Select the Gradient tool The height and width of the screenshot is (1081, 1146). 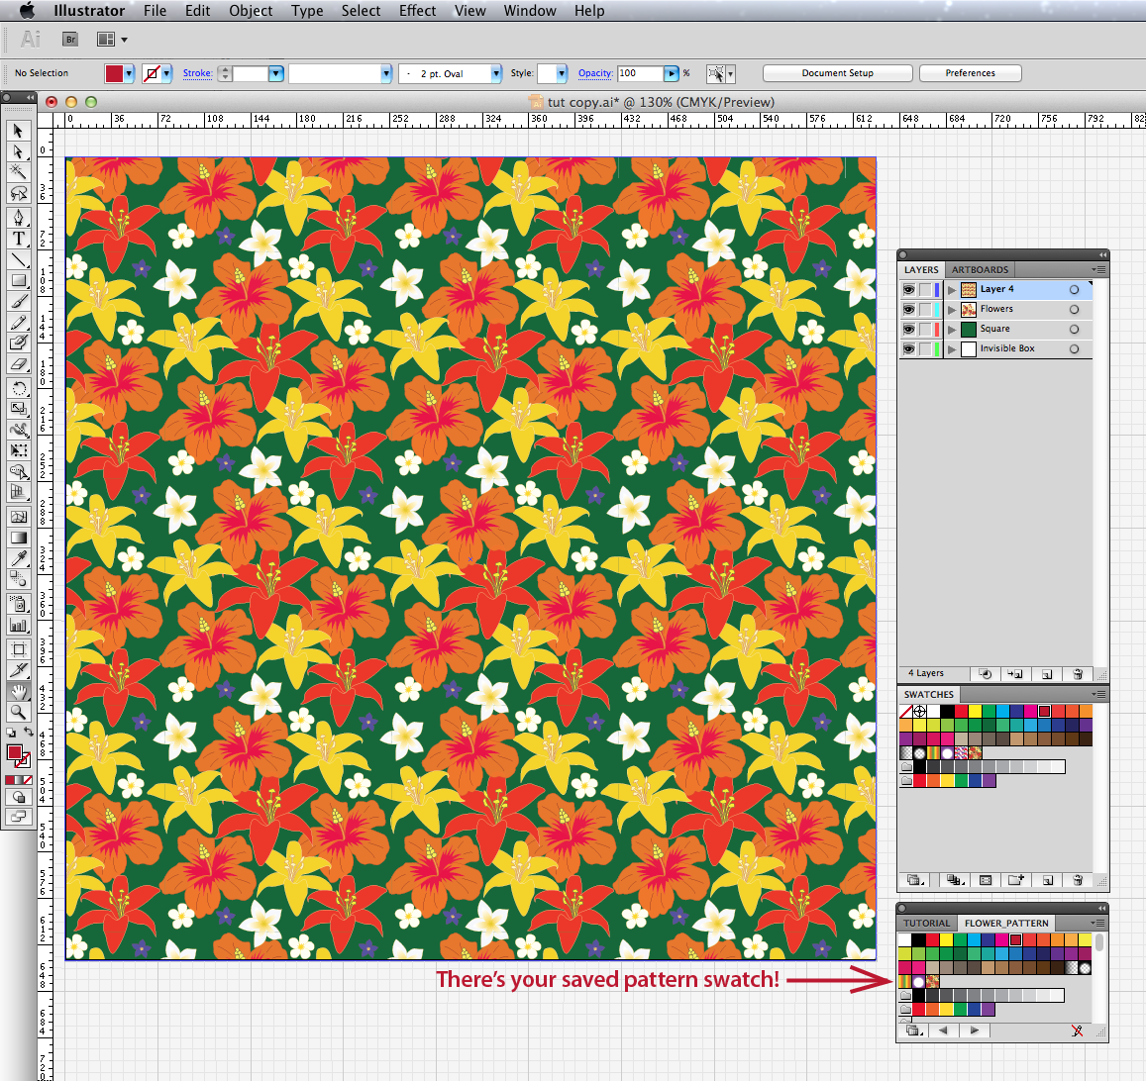pos(18,537)
